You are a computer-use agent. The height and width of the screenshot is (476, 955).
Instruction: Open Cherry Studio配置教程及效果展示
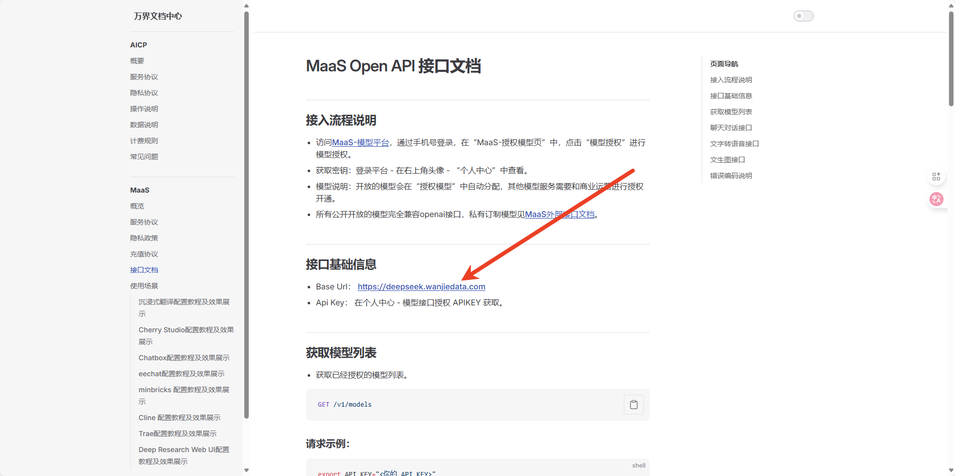(x=186, y=336)
